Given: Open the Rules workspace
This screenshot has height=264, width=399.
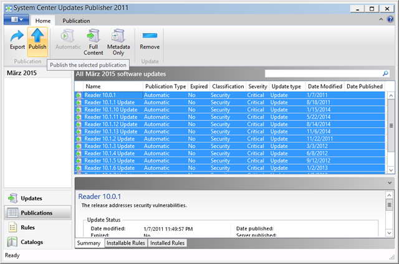Looking at the screenshot, I should coord(37,227).
